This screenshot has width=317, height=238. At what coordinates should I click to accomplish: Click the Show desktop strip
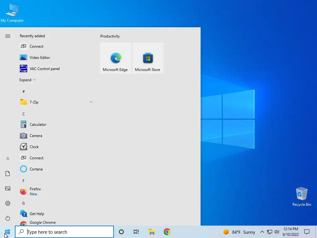pos(316,232)
